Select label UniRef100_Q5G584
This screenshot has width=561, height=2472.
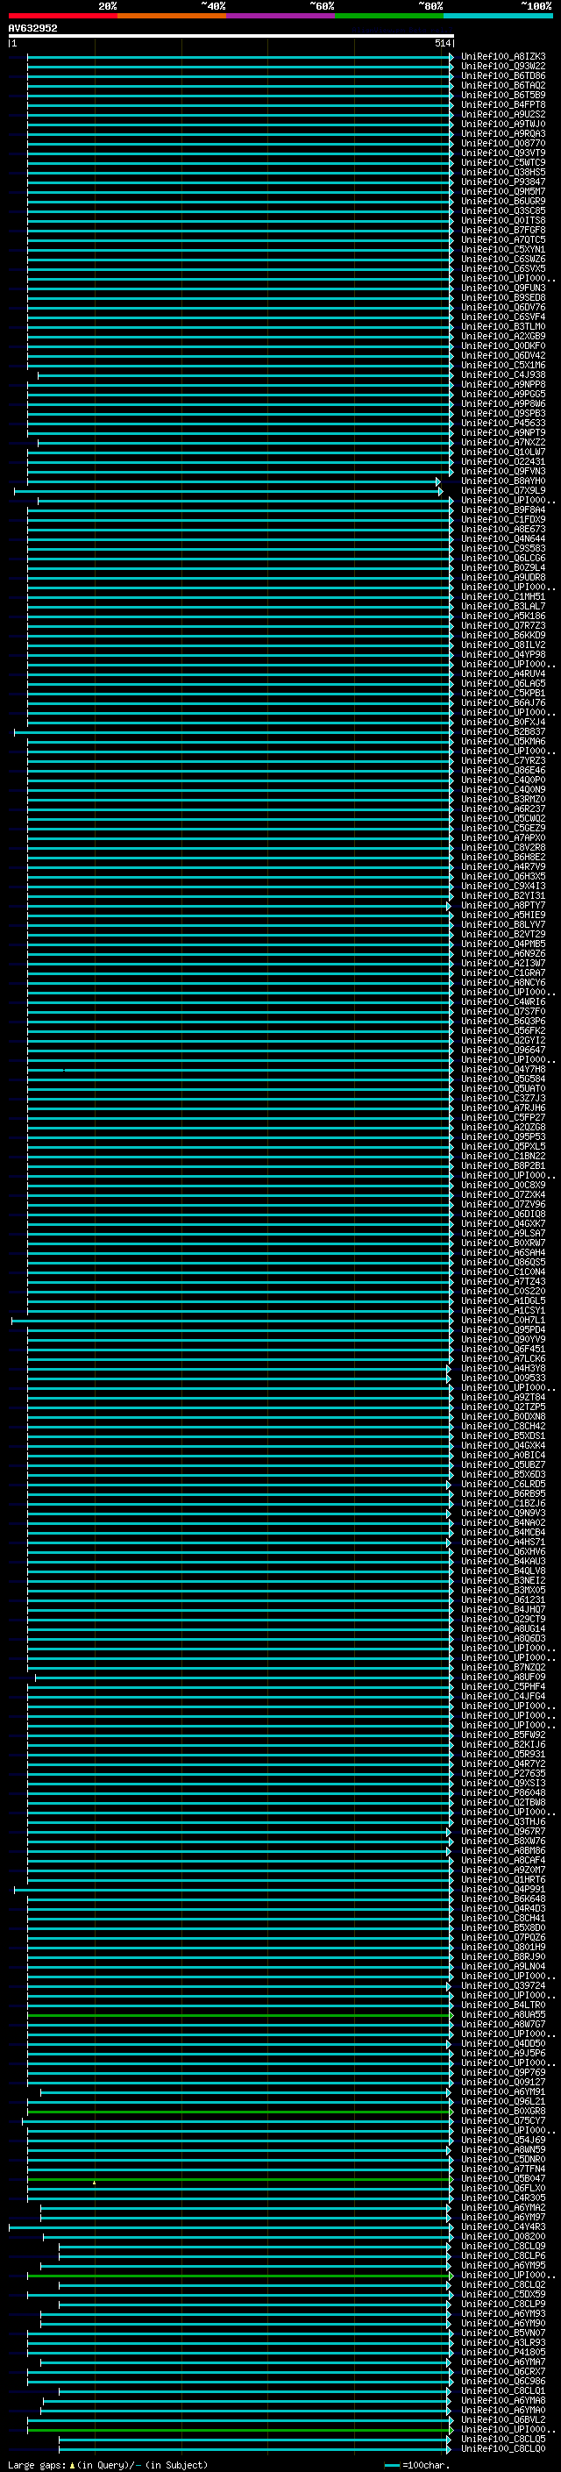[x=503, y=1079]
